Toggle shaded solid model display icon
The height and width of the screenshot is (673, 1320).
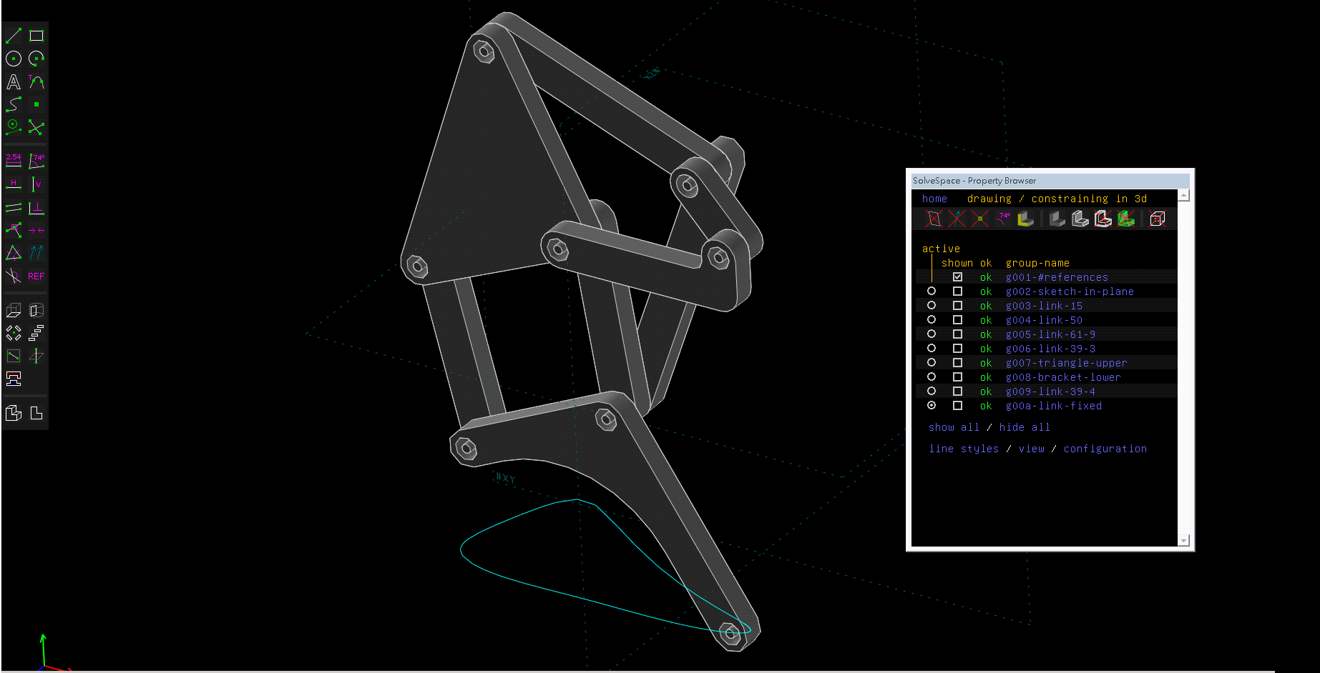[x=1057, y=219]
